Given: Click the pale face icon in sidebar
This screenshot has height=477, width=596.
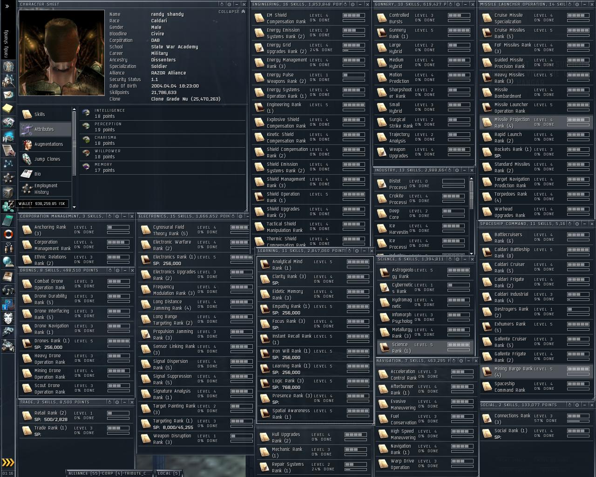Looking at the screenshot, I should tap(8, 318).
